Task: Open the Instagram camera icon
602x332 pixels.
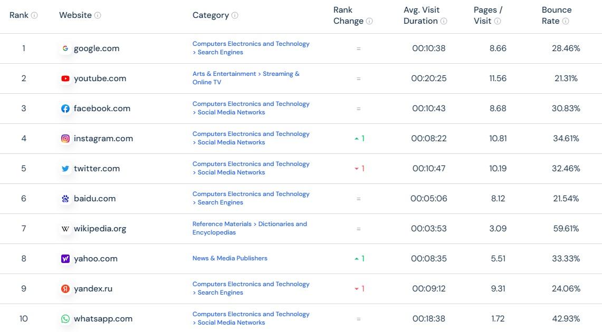Action: pyautogui.click(x=65, y=138)
